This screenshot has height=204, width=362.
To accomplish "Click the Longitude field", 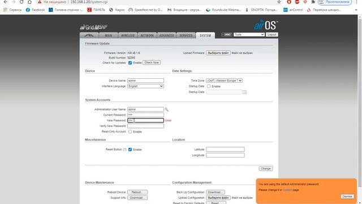I will point(225,155).
